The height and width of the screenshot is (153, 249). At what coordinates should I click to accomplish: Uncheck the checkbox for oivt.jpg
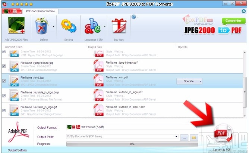pyautogui.click(x=4, y=81)
